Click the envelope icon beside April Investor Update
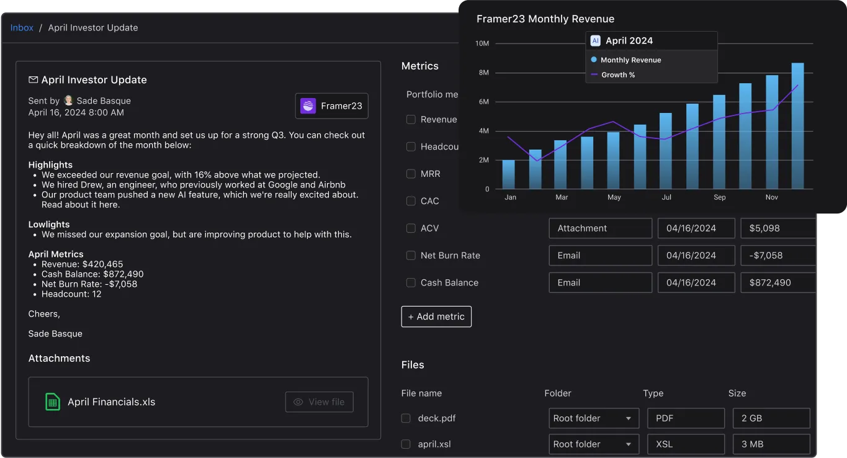The image size is (847, 458). pyautogui.click(x=34, y=80)
